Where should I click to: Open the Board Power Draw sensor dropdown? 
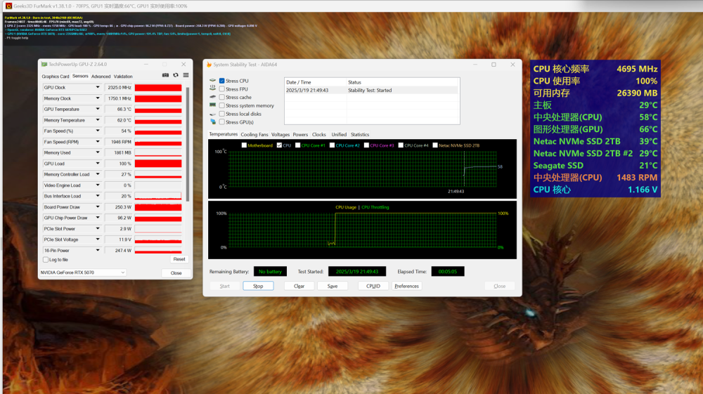coord(98,207)
